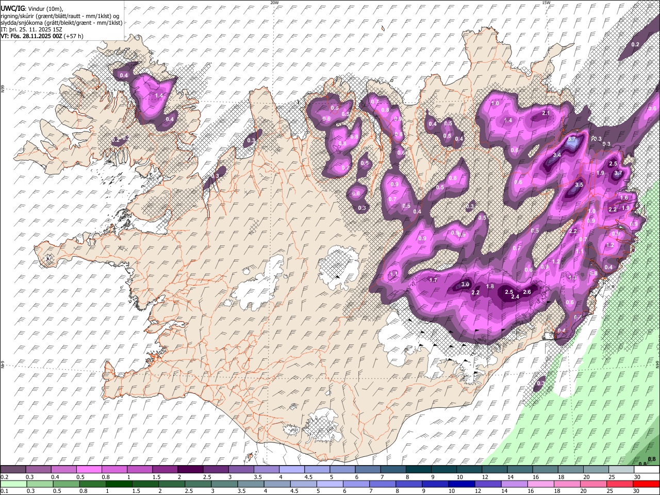Select the 'IT: þri. 25. 11. 2025 15Z' line
Viewport: 660px width, 495px height.
click(x=31, y=29)
